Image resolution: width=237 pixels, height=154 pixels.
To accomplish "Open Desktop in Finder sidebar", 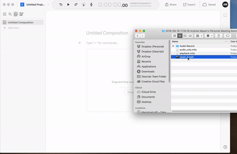I will (x=144, y=102).
